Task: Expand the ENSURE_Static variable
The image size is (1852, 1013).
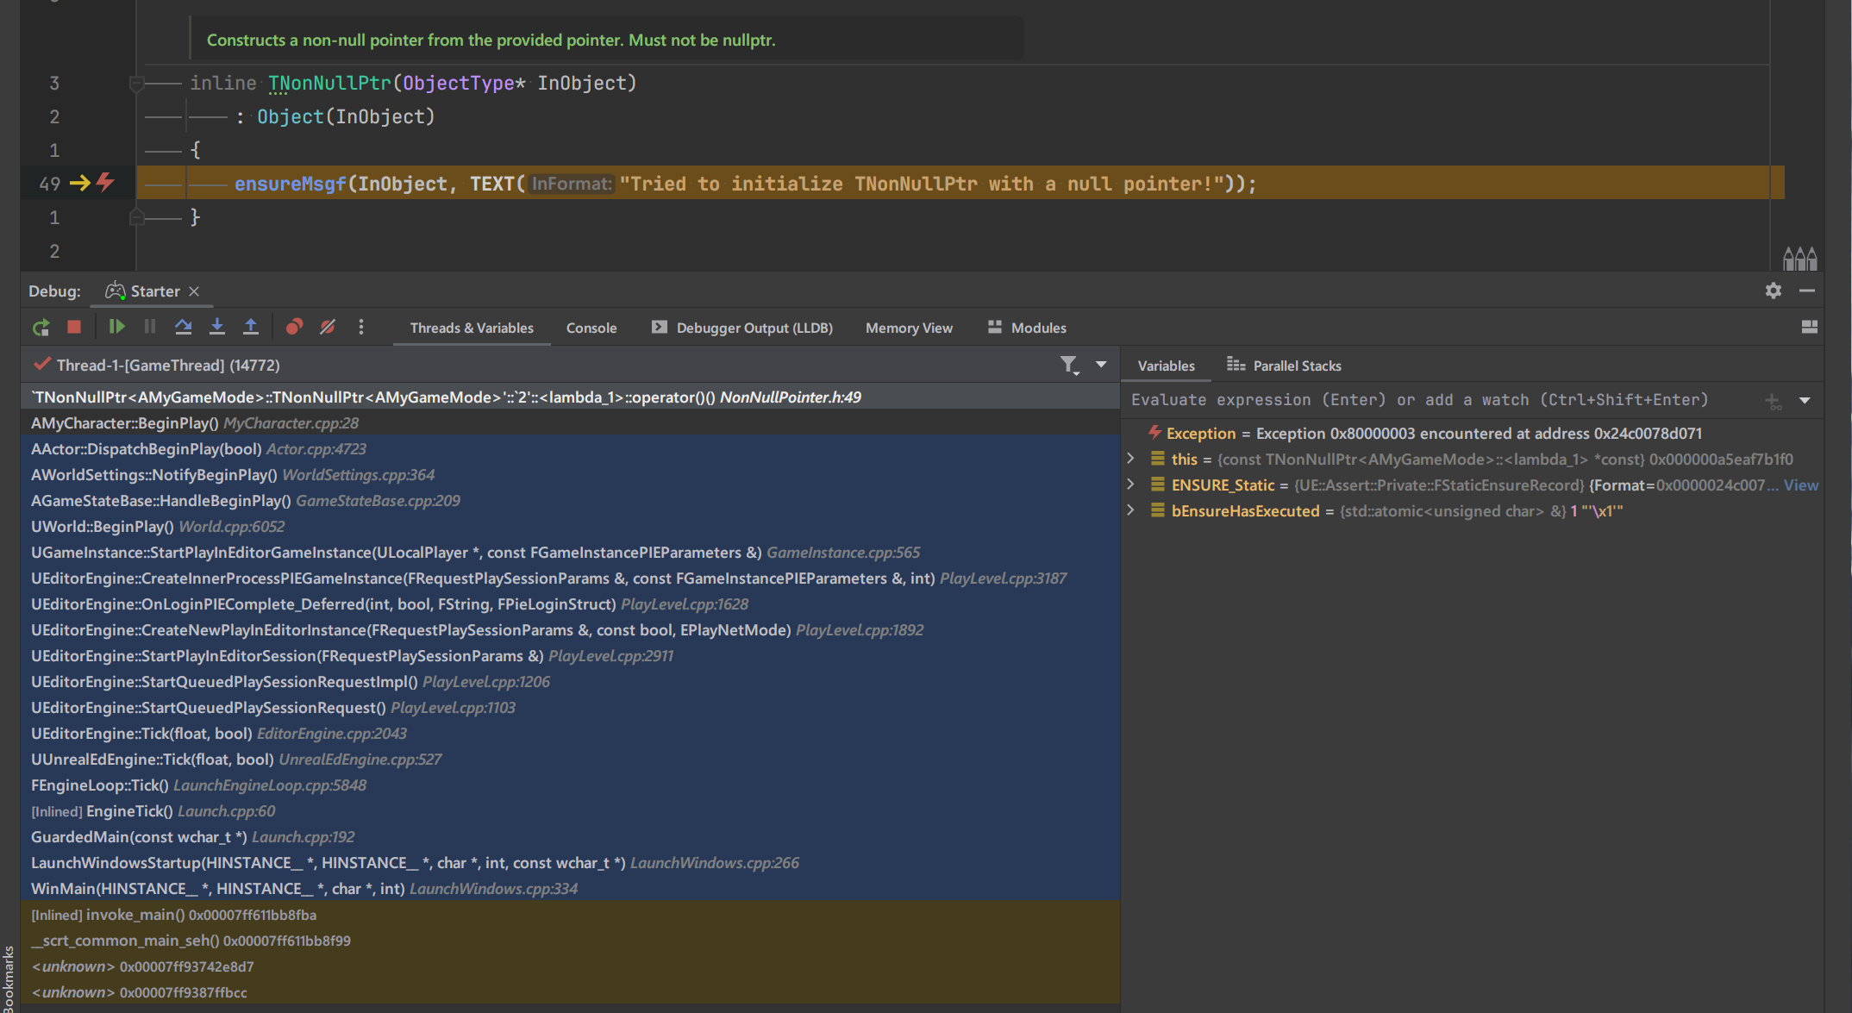Action: pyautogui.click(x=1131, y=485)
